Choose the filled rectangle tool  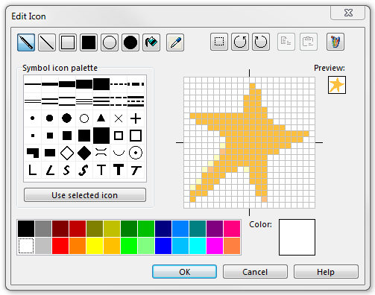coord(89,42)
